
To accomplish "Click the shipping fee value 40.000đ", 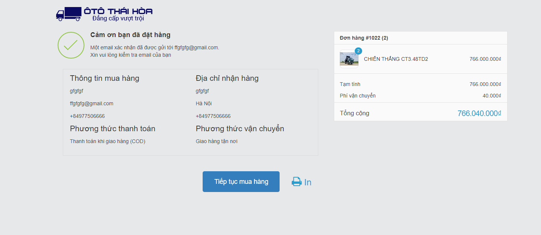I will pos(492,96).
